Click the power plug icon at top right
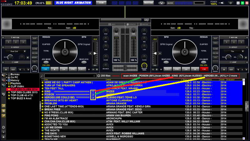Viewport: 250px width, 141px height. 222,3
